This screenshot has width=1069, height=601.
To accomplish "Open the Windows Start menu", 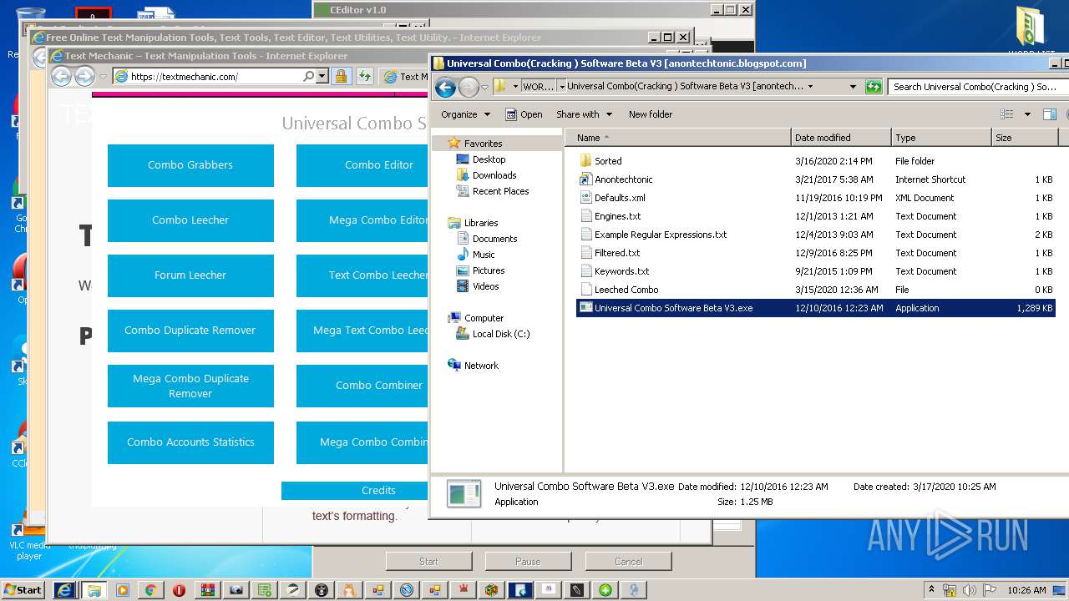I will click(x=23, y=590).
